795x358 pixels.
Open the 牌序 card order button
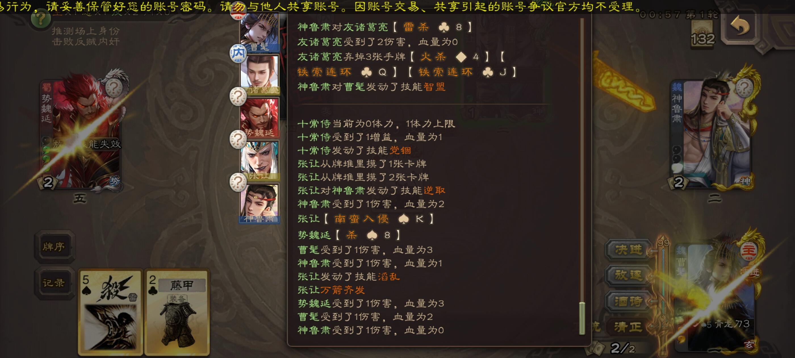point(54,247)
